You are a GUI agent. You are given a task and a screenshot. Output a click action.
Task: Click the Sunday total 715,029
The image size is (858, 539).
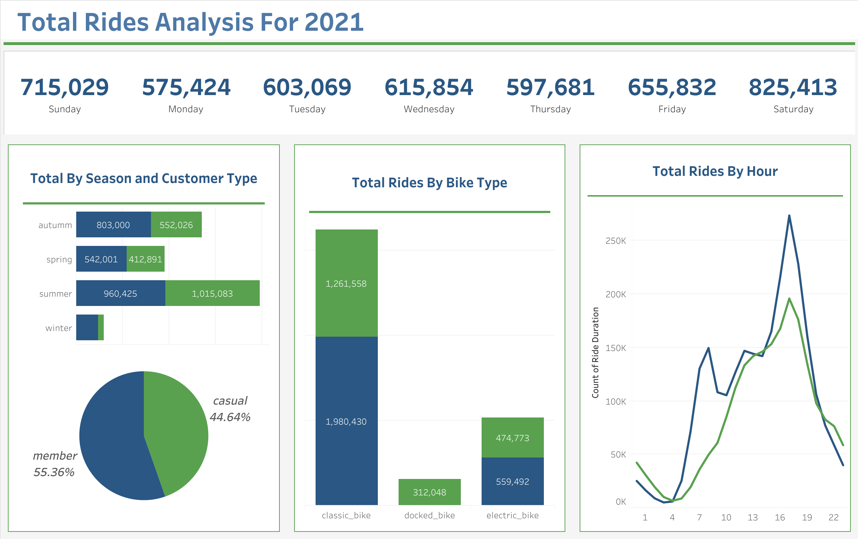[64, 88]
